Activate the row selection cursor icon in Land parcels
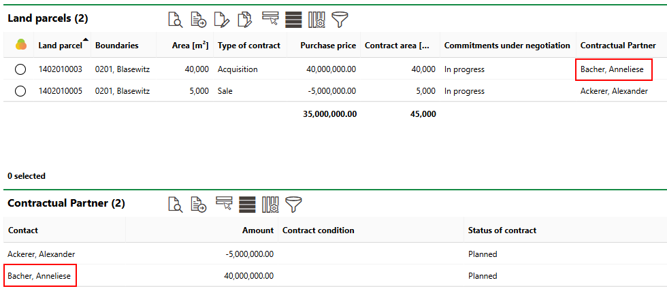667x293 pixels. (270, 19)
